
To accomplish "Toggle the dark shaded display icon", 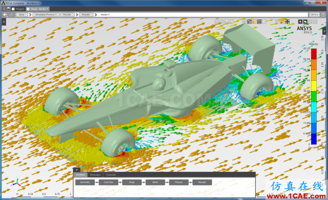I will (260, 21).
